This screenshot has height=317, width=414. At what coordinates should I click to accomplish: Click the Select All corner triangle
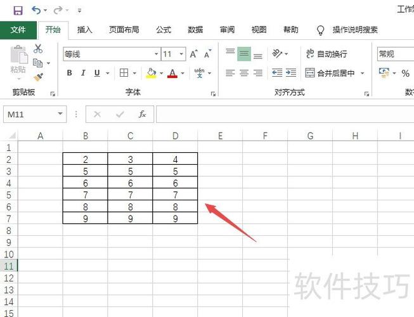point(12,136)
